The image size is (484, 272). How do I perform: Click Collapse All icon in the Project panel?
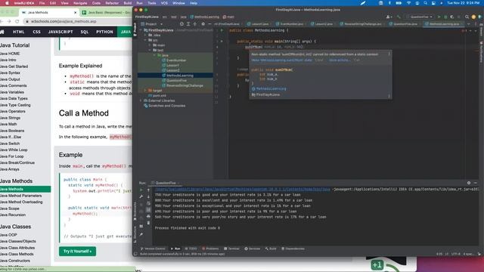[x=195, y=23]
